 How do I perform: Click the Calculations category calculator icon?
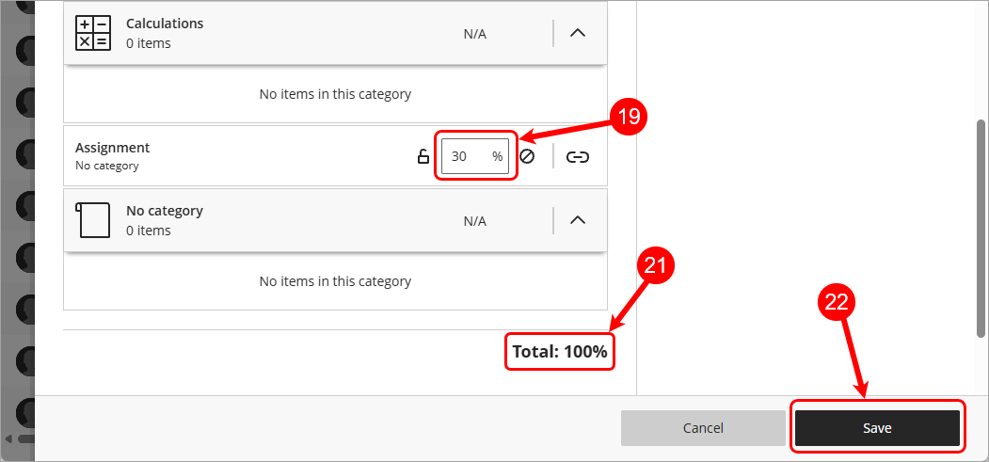(x=93, y=34)
